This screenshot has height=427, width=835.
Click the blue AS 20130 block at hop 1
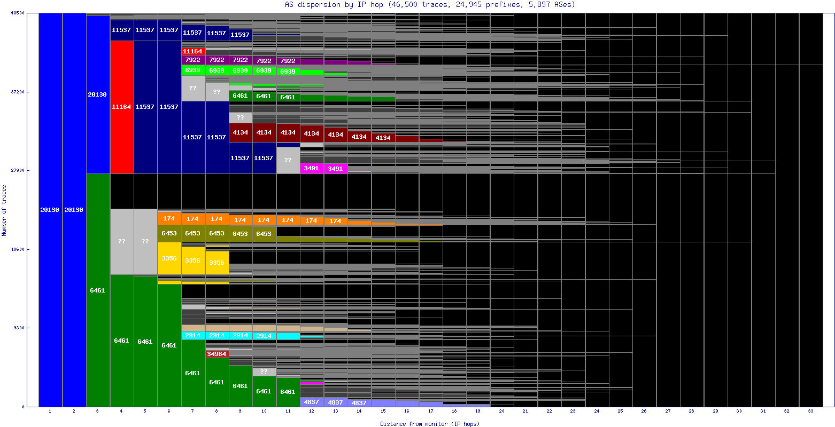(x=50, y=210)
